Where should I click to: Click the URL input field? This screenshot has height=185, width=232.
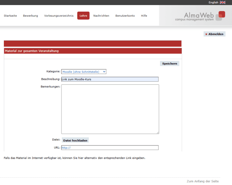pos(110,148)
